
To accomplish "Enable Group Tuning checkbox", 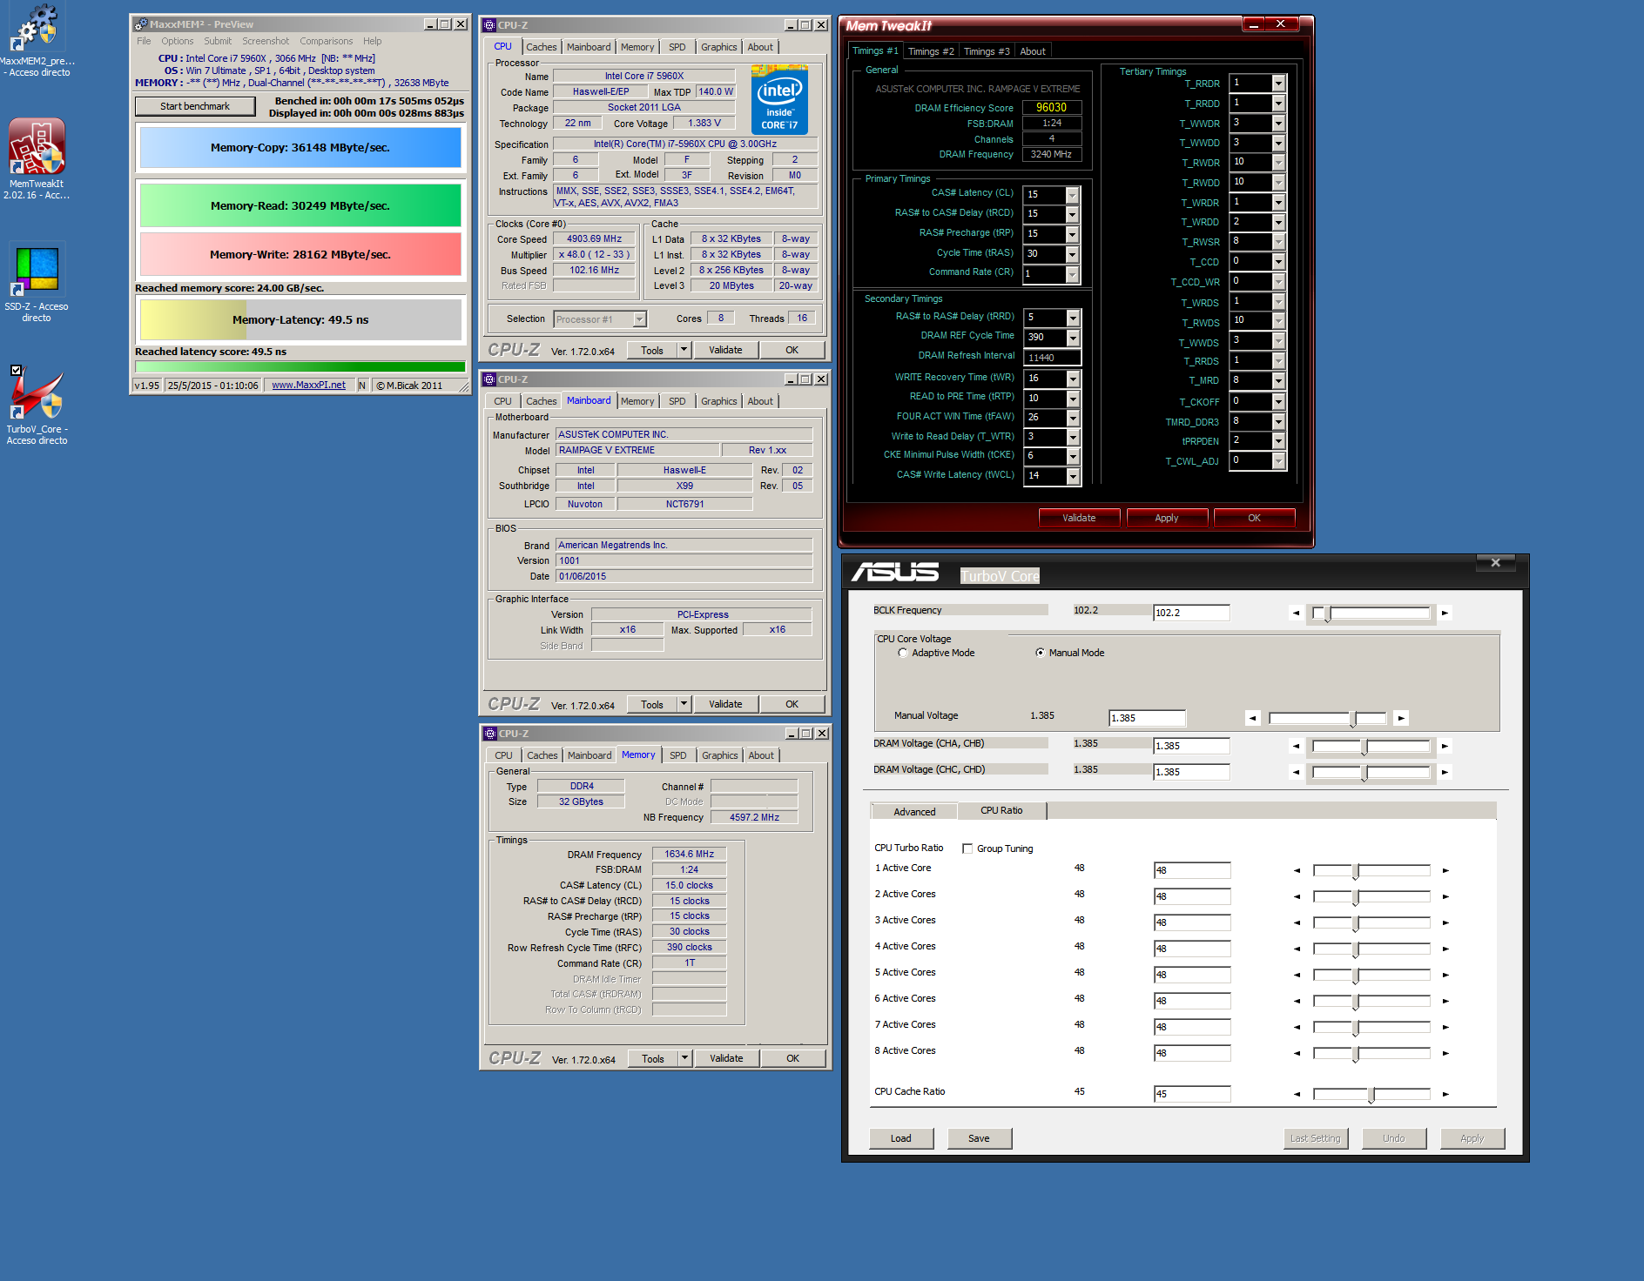I will (967, 848).
